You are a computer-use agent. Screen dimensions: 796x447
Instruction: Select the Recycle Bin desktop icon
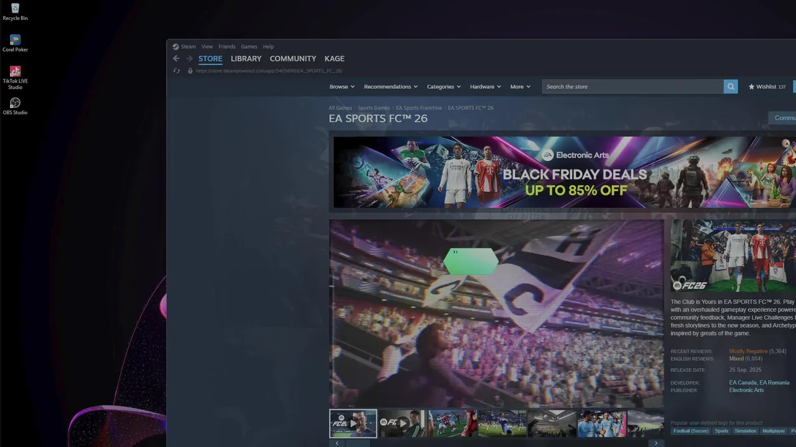click(15, 12)
